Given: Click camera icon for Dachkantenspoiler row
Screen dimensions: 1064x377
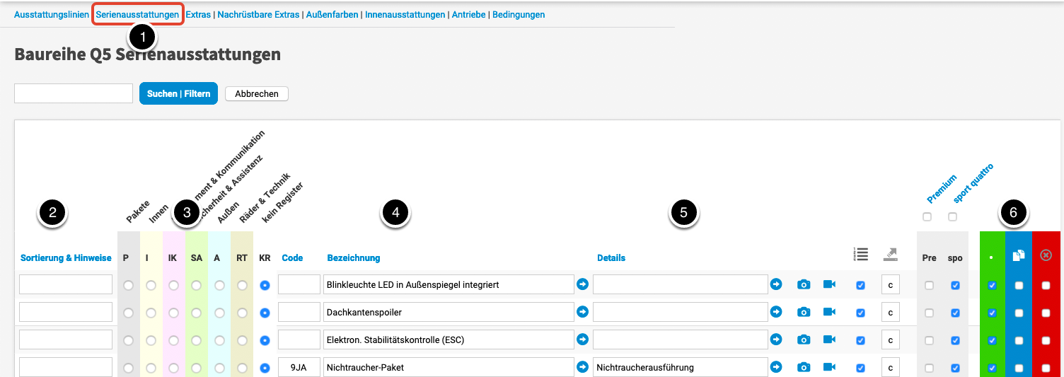Looking at the screenshot, I should point(804,312).
